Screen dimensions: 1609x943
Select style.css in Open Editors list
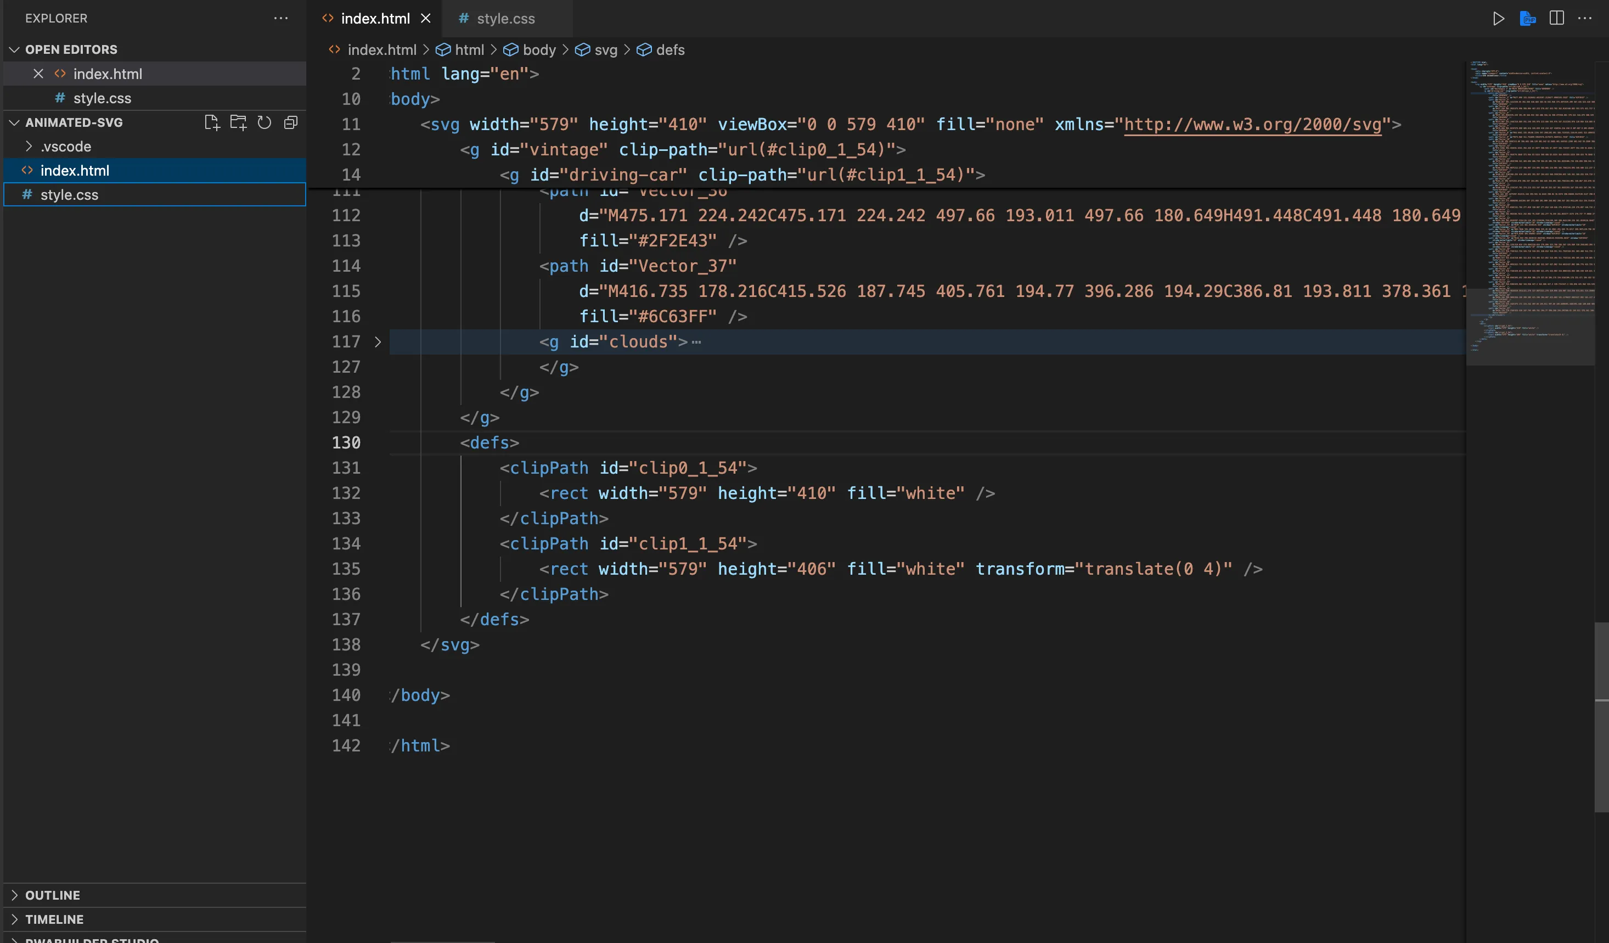tap(155, 98)
